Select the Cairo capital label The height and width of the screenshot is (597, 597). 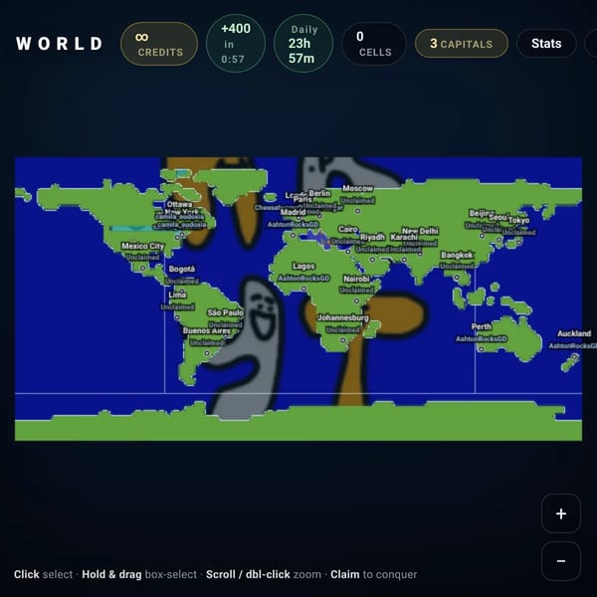click(x=348, y=229)
